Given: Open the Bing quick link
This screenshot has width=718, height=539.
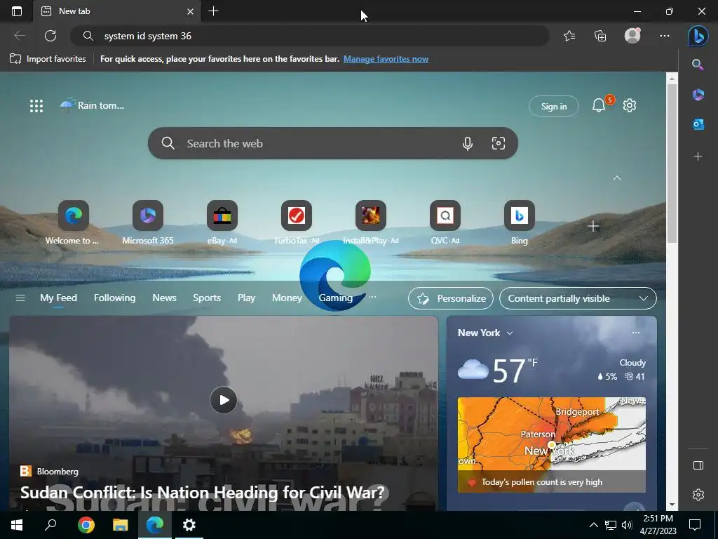Looking at the screenshot, I should 520,222.
